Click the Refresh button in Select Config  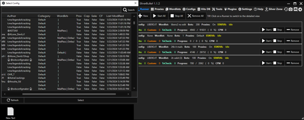(12, 100)
